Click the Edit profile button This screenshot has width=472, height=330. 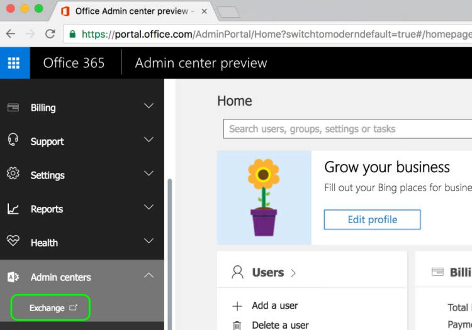(x=372, y=219)
